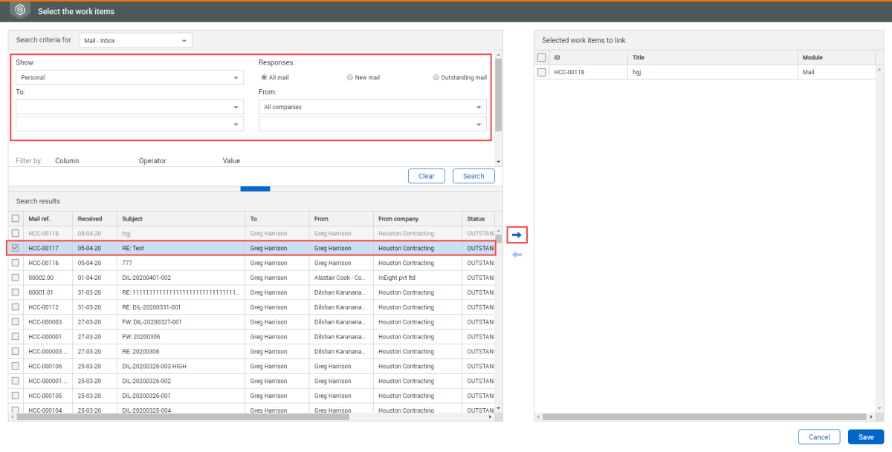
Task: Open the All companies From dropdown
Action: pos(372,107)
